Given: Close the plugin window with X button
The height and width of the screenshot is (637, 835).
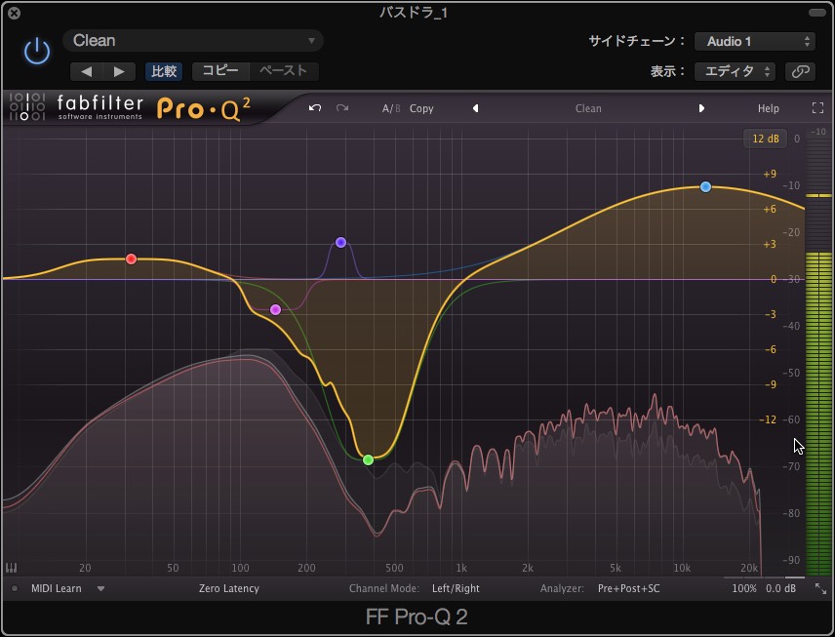Looking at the screenshot, I should point(15,13).
